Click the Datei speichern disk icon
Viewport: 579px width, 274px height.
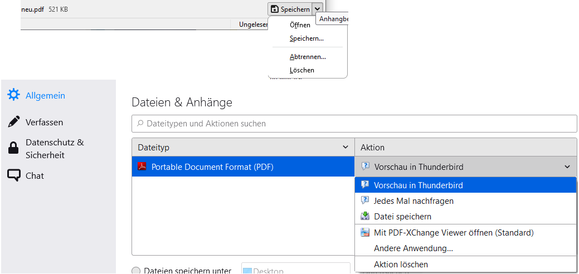coord(365,217)
